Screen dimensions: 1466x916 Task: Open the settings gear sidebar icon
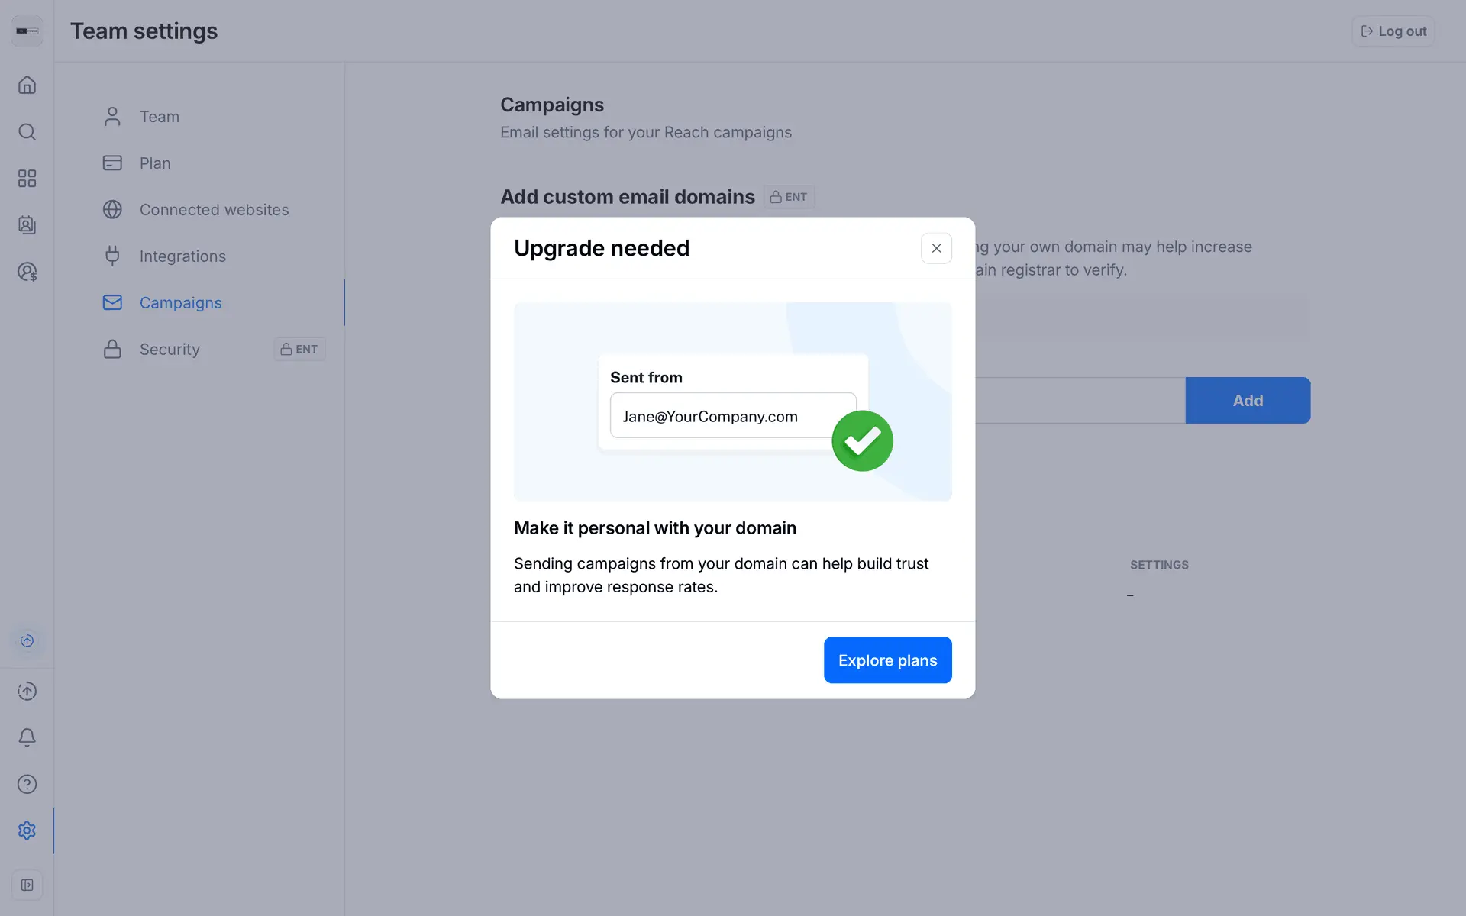coord(27,831)
